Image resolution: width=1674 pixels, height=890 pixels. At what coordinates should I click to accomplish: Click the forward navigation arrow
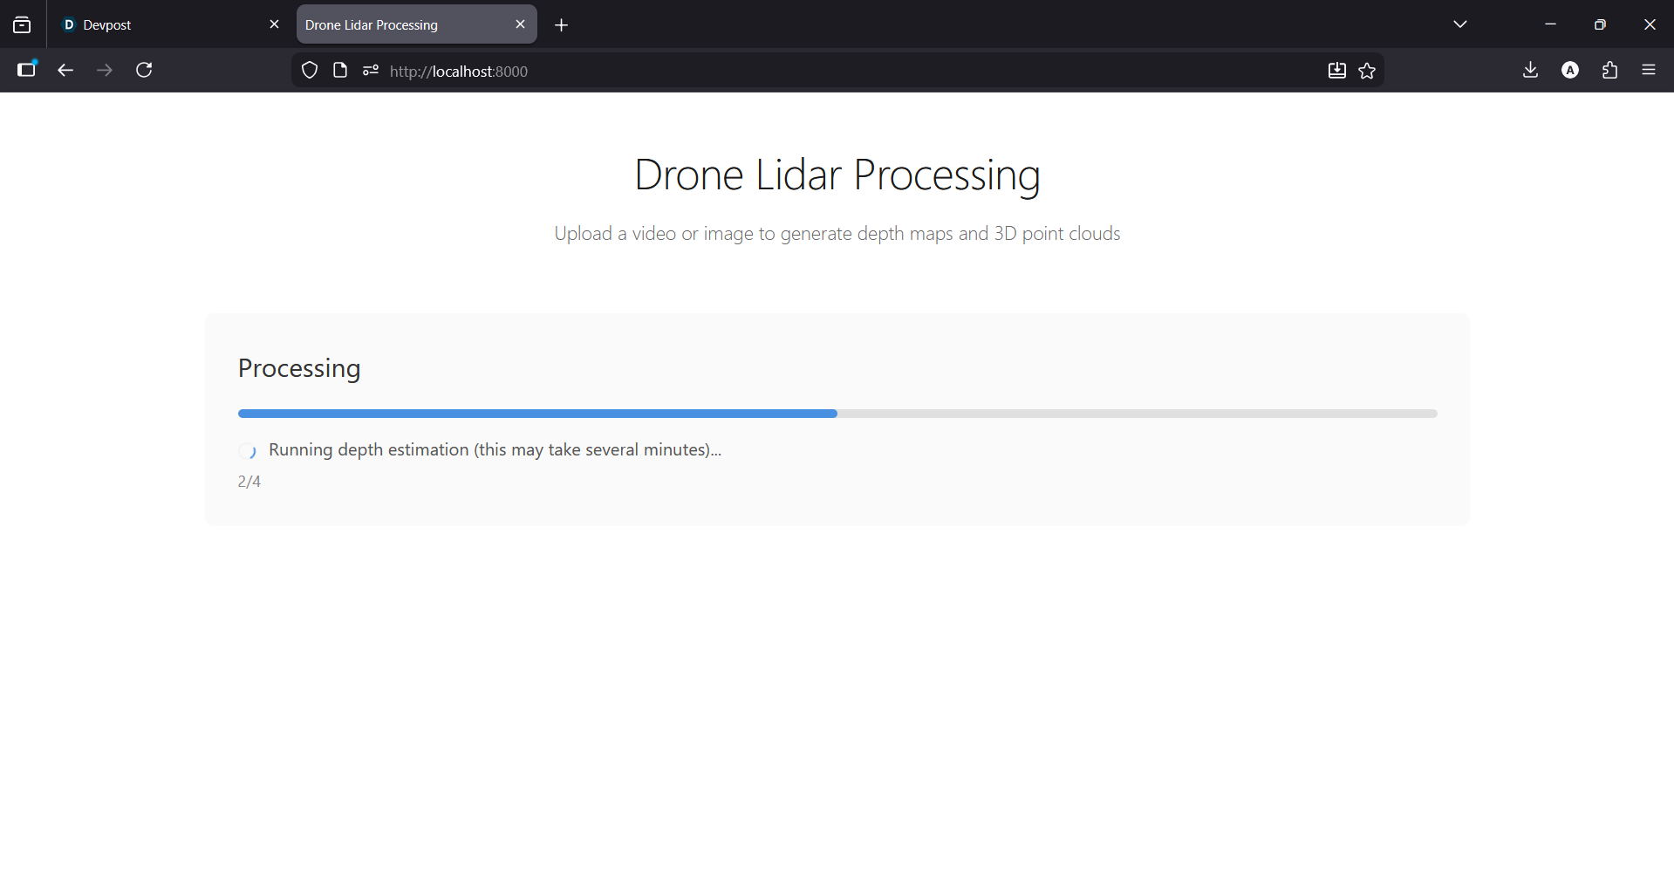point(105,70)
